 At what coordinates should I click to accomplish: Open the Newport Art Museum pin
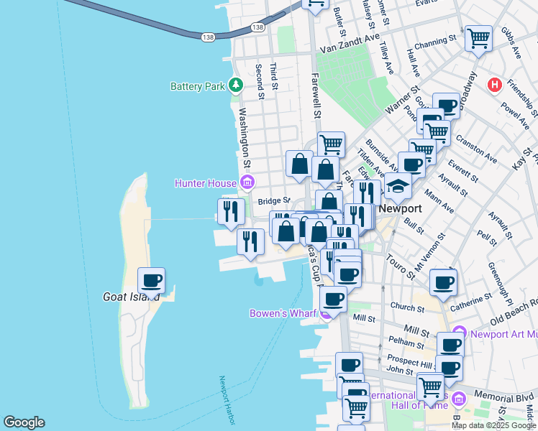tap(459, 333)
